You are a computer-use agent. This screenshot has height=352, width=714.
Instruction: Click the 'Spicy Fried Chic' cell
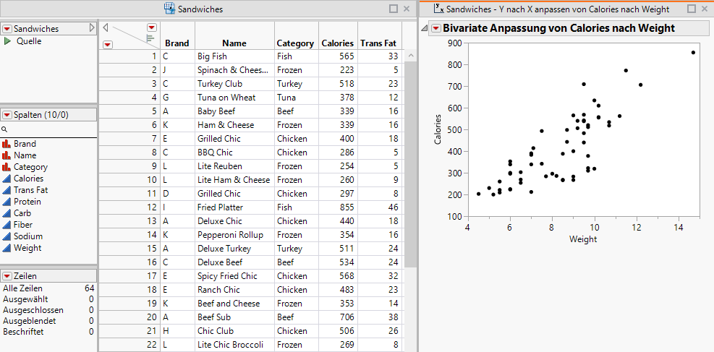[x=234, y=276]
